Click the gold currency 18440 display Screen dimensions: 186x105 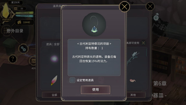[x=25, y=22]
